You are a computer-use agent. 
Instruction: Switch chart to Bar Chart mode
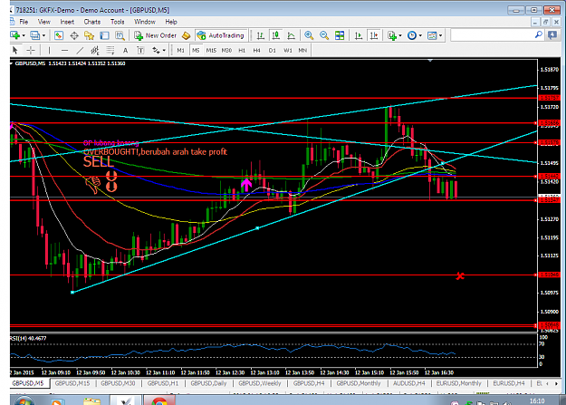260,35
